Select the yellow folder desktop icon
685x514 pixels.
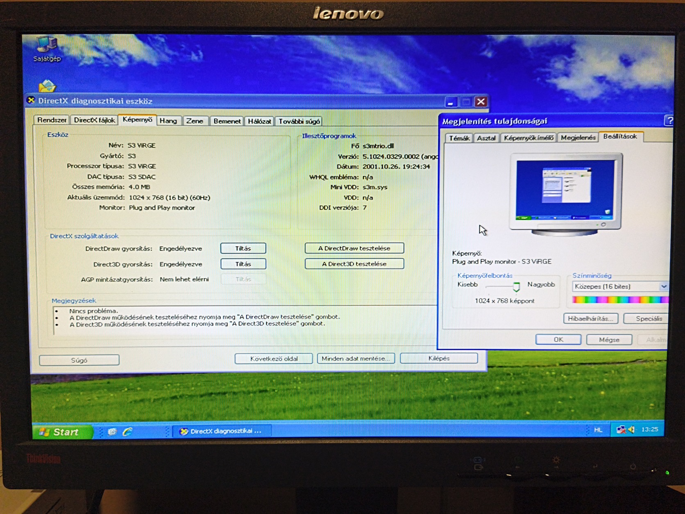[x=47, y=86]
